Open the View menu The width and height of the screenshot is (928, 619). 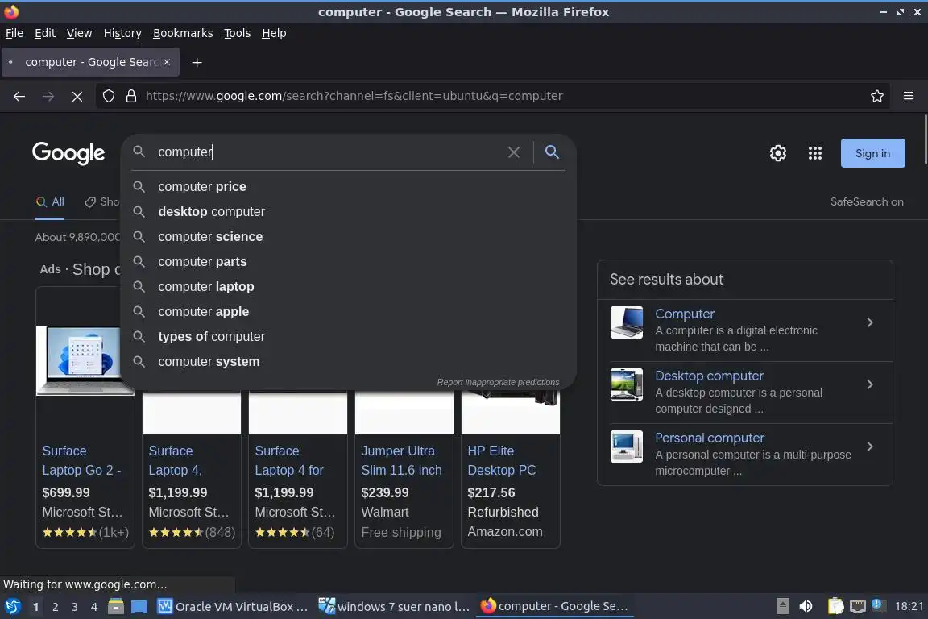coord(79,33)
